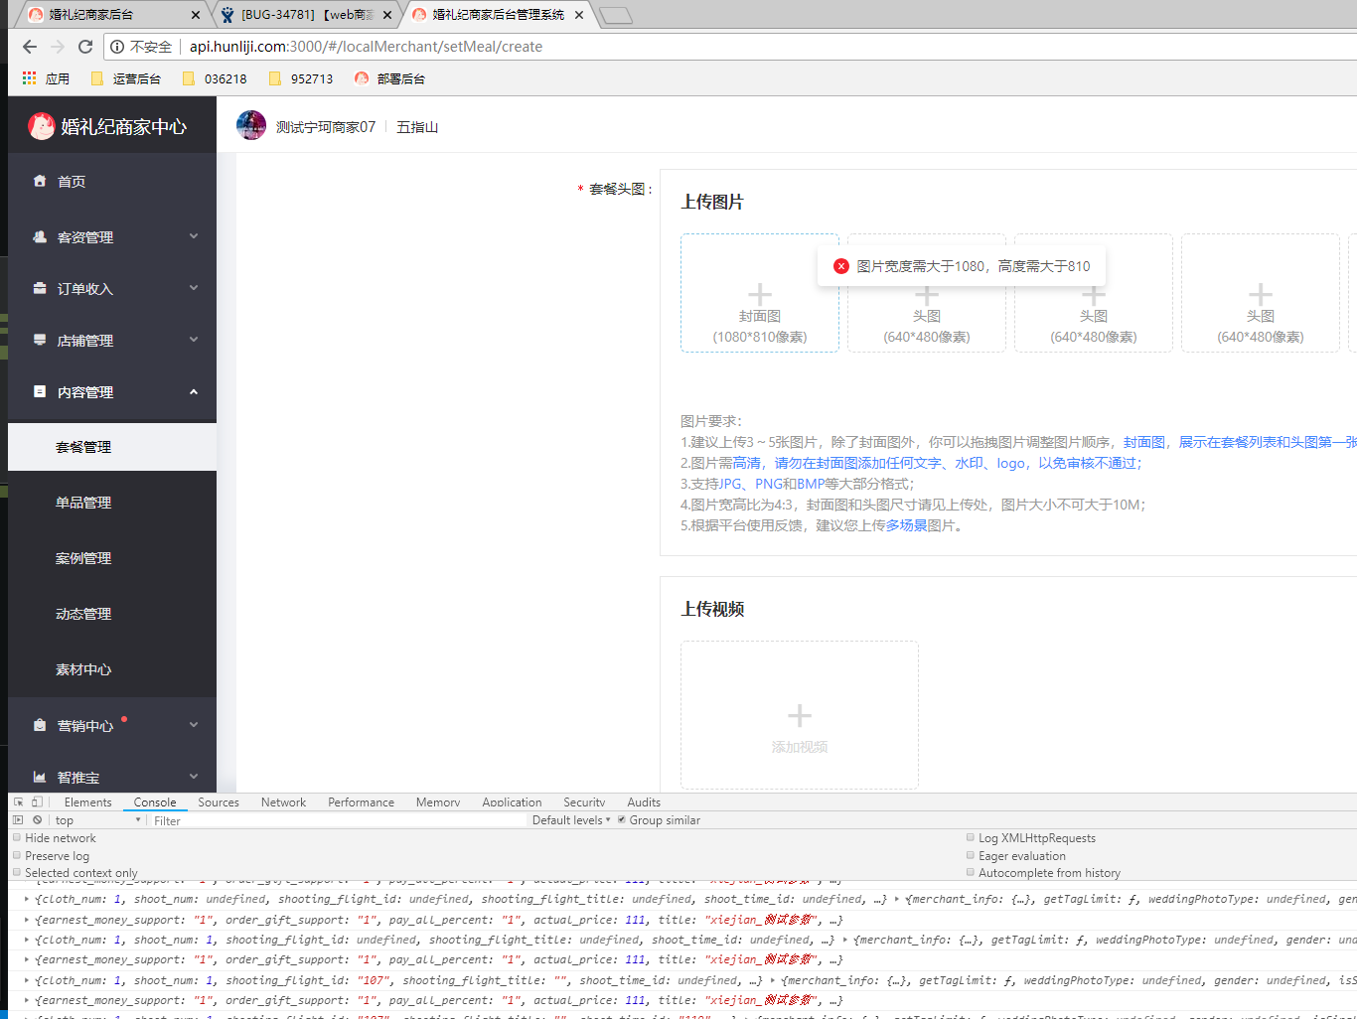Click the merchant avatar in the header
Image resolution: width=1357 pixels, height=1019 pixels.
point(251,126)
